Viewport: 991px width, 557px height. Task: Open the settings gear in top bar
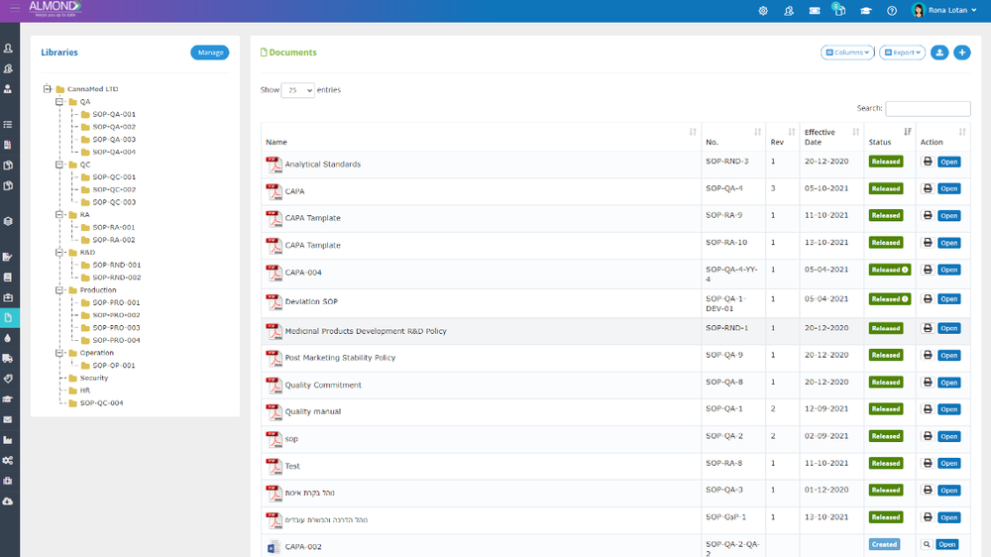pyautogui.click(x=763, y=11)
